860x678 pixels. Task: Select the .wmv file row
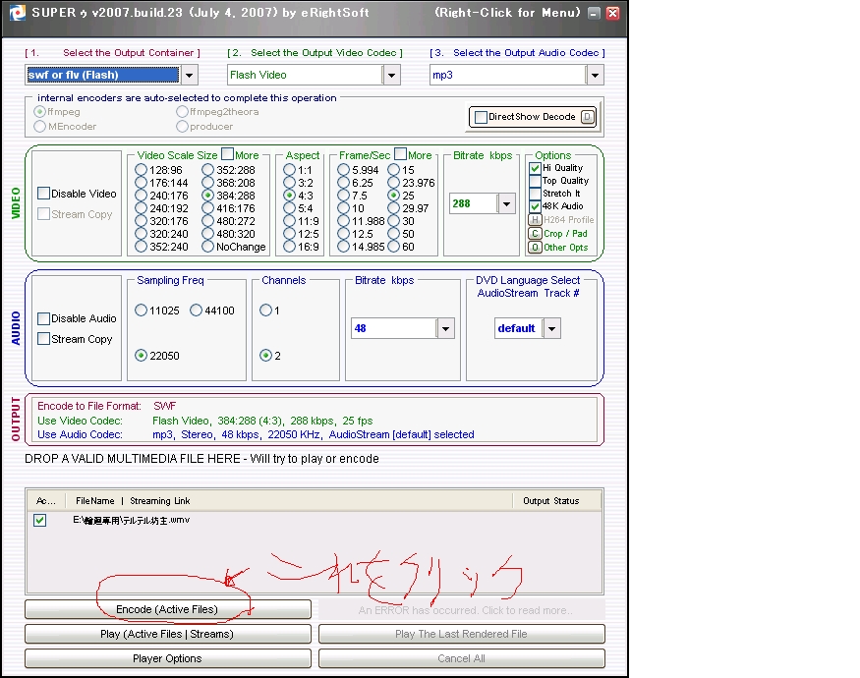315,520
